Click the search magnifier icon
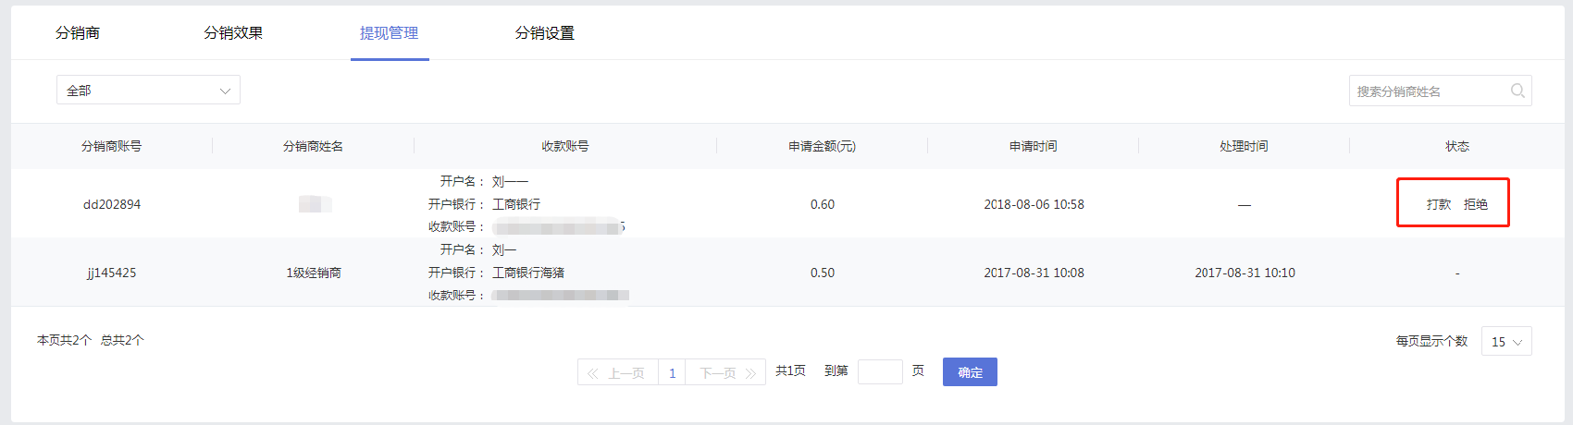This screenshot has width=1573, height=425. point(1517,91)
